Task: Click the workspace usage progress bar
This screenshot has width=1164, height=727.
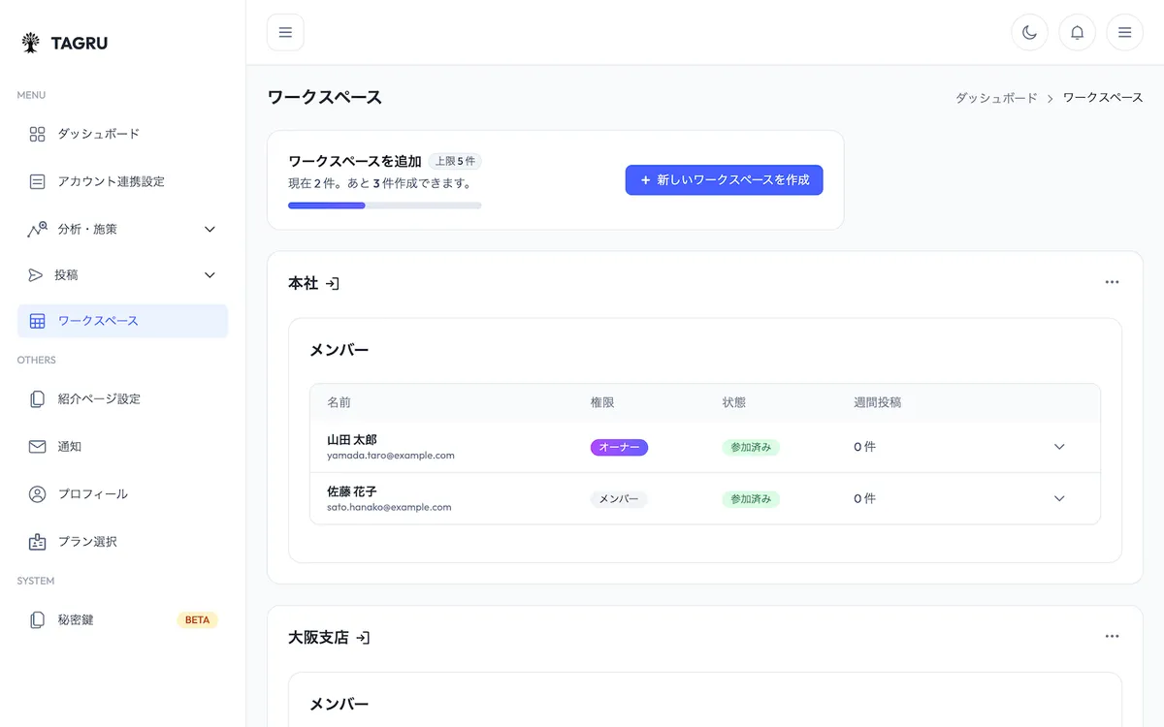Action: point(384,205)
